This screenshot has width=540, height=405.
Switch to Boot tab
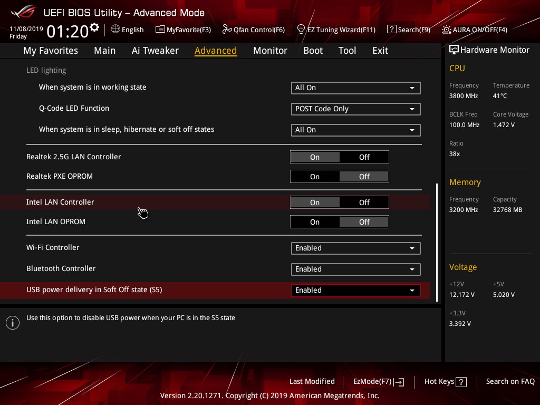[313, 51]
